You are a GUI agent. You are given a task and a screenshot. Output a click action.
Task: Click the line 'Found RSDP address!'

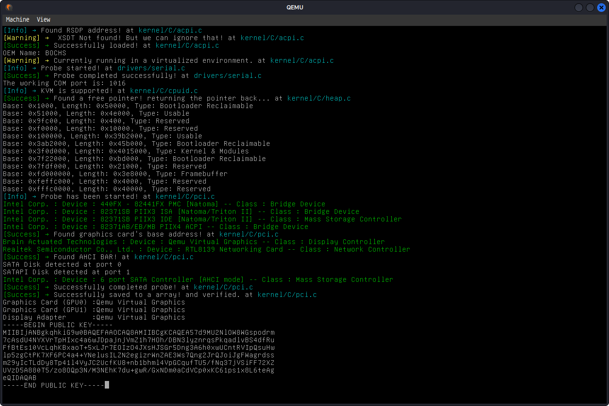[102, 30]
